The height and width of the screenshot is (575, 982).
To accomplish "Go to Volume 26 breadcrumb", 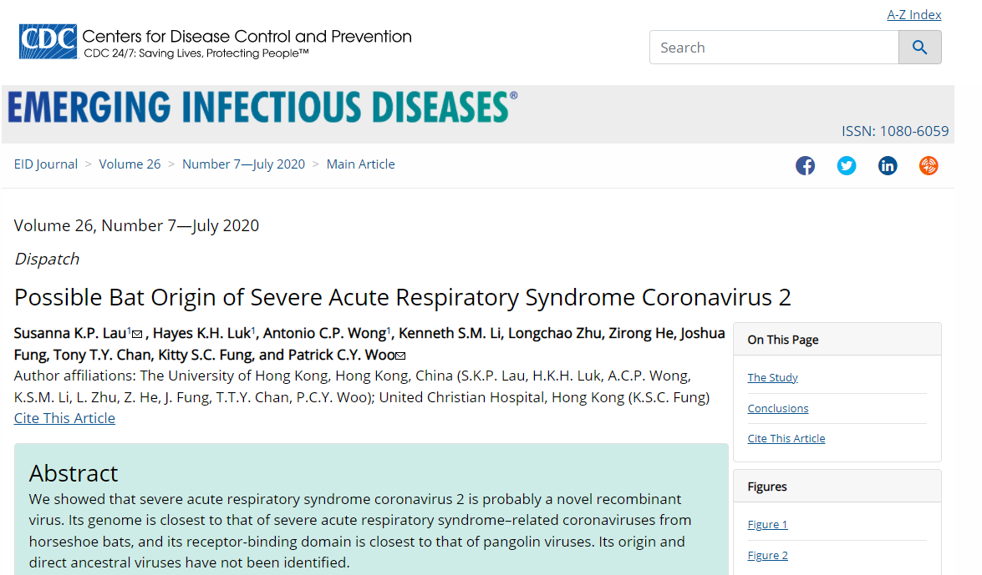I will pyautogui.click(x=130, y=164).
